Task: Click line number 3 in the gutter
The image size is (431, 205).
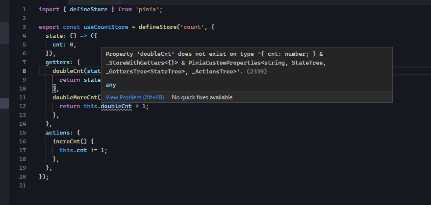Action: tap(24, 27)
